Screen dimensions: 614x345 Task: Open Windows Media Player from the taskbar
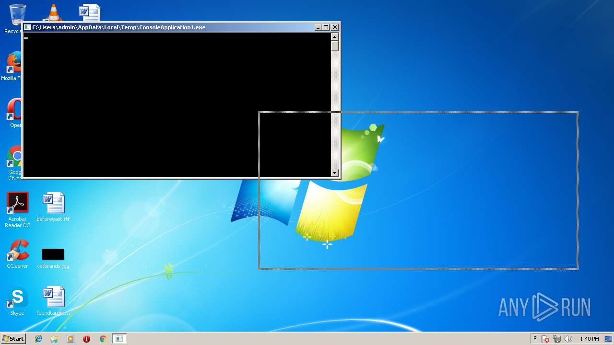click(71, 339)
